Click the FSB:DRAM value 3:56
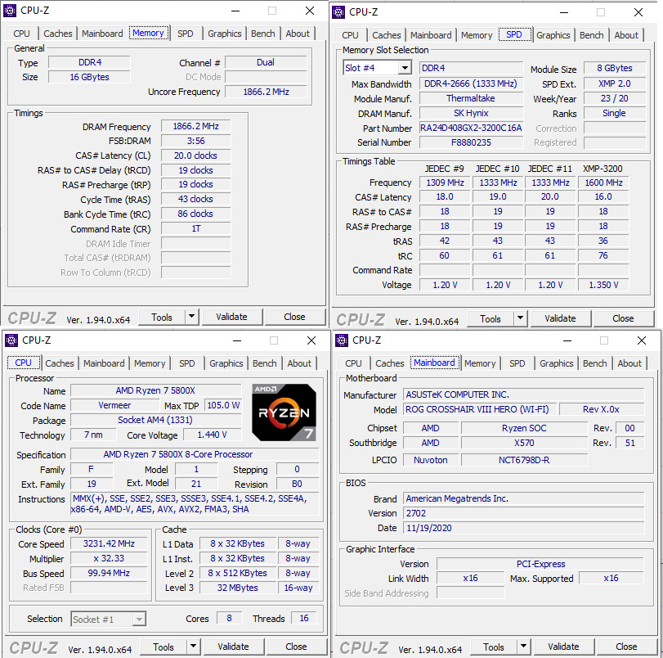This screenshot has width=663, height=658. [x=195, y=141]
